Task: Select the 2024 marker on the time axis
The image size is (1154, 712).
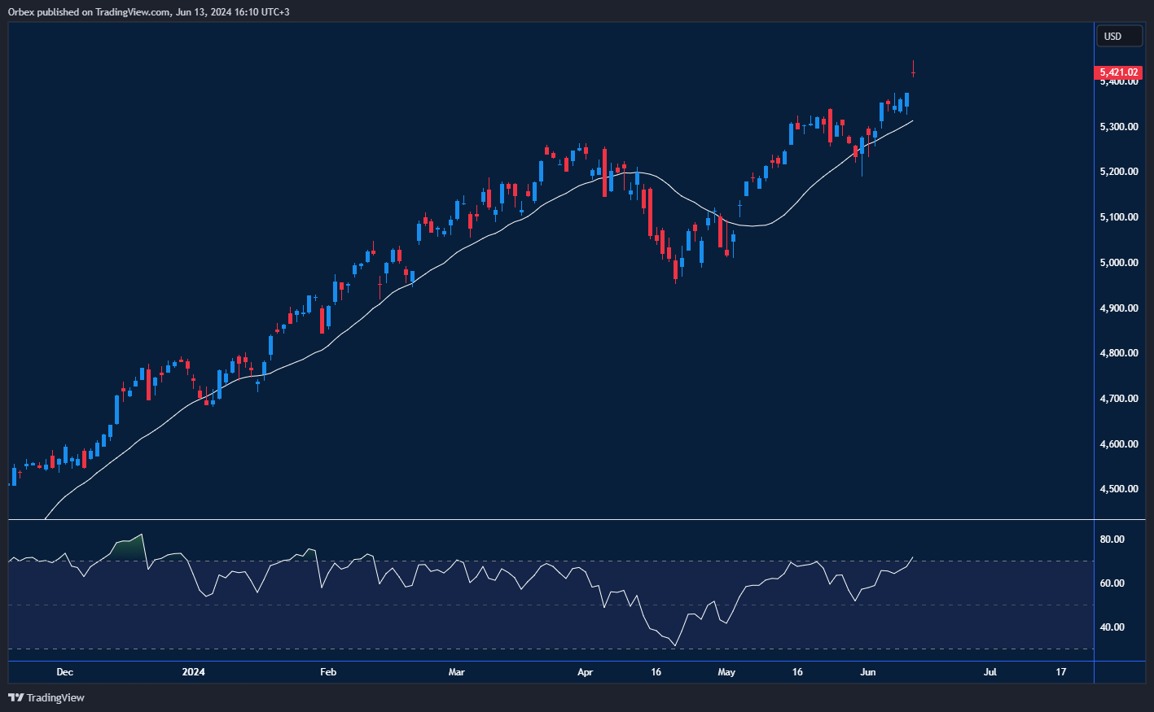Action: click(193, 672)
